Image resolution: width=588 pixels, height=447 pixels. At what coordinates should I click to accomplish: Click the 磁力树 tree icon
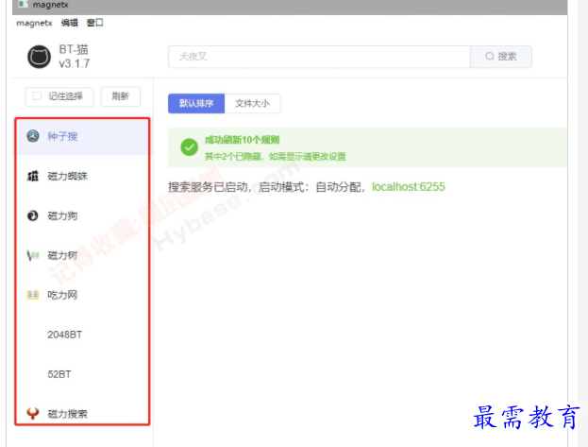tap(33, 255)
